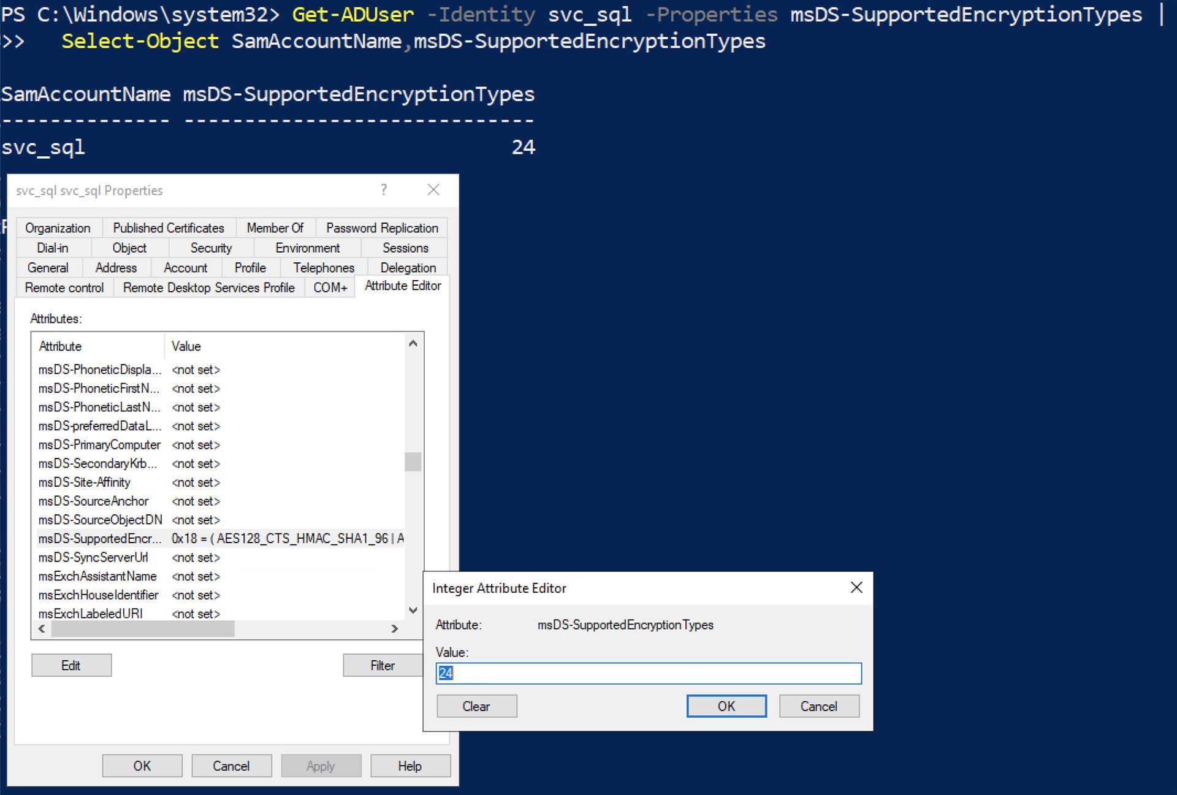Click the horizontal scroll right arrow
1177x795 pixels.
(x=394, y=628)
